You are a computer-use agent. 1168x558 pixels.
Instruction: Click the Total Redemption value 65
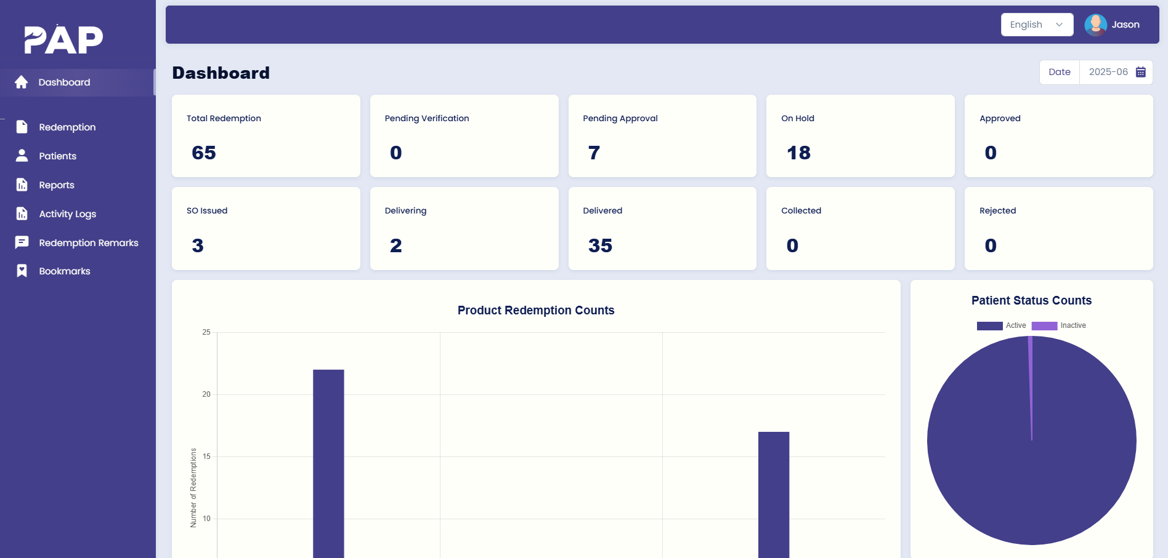tap(204, 153)
